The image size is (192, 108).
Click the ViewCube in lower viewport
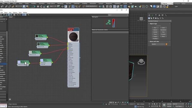tap(141, 61)
